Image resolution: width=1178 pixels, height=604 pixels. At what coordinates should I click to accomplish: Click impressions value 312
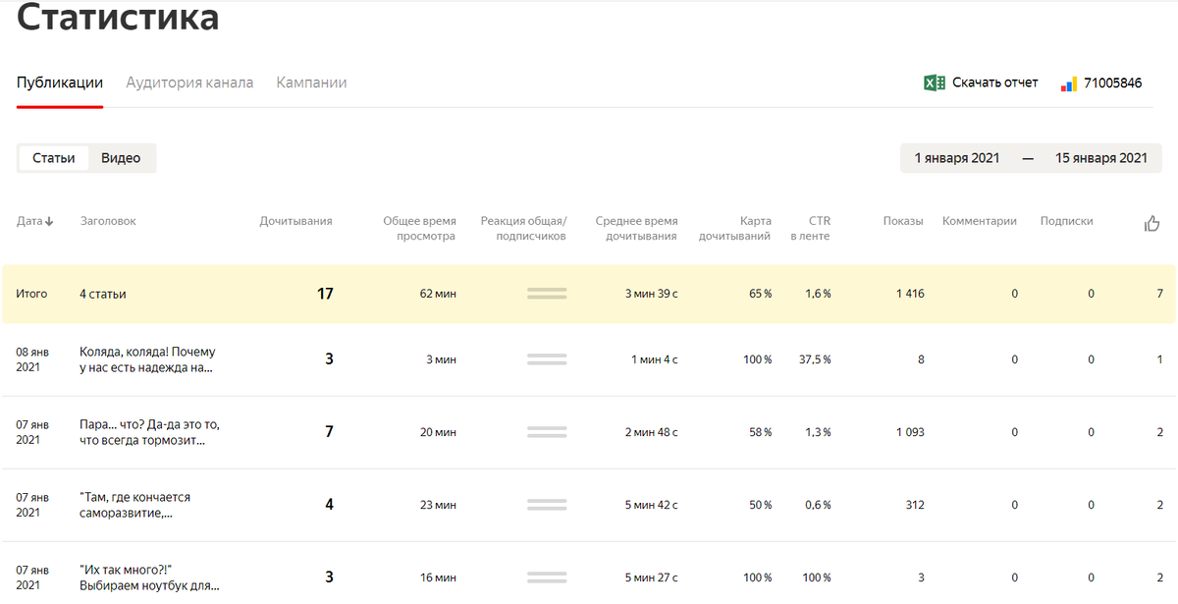pyautogui.click(x=914, y=505)
